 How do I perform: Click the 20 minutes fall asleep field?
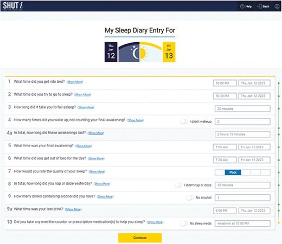coord(242,109)
